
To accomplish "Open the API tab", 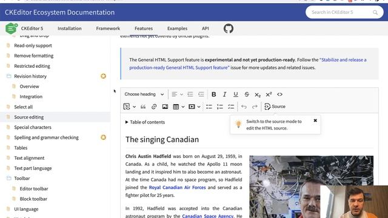I will (205, 28).
